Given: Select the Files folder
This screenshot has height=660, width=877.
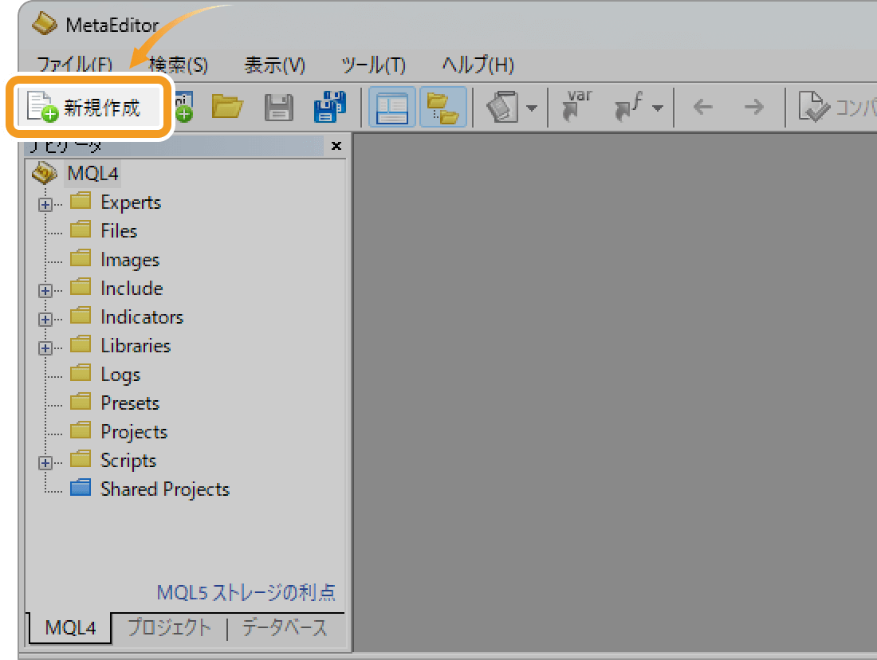Looking at the screenshot, I should pos(119,231).
